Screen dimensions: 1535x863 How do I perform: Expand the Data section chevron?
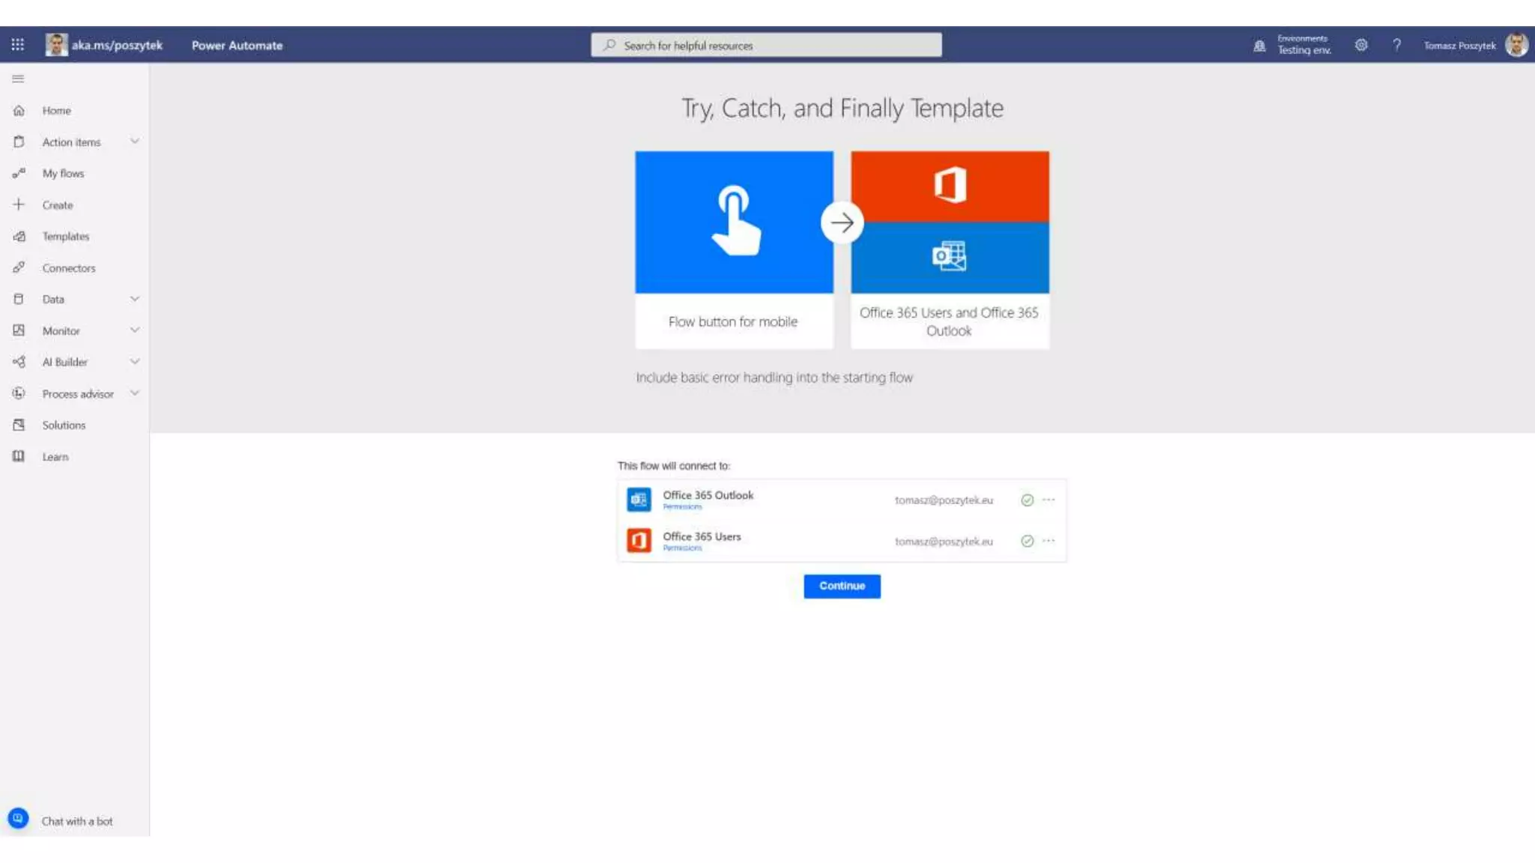(x=135, y=298)
